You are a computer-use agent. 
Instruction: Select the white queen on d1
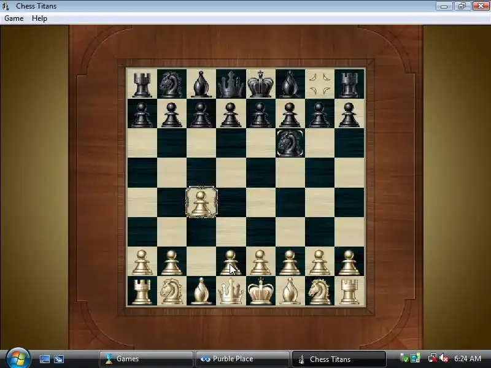(x=231, y=291)
